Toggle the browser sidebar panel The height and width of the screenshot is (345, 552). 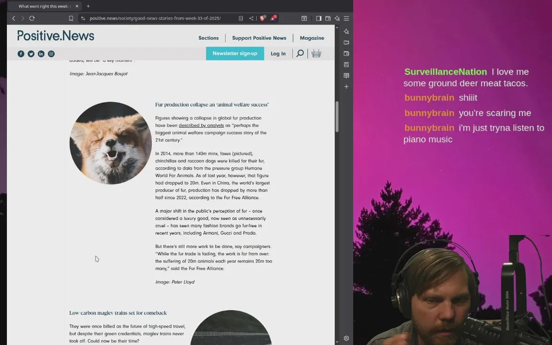319,18
